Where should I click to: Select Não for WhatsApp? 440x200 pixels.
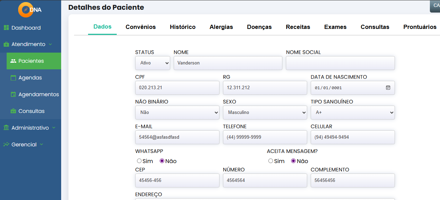click(162, 161)
